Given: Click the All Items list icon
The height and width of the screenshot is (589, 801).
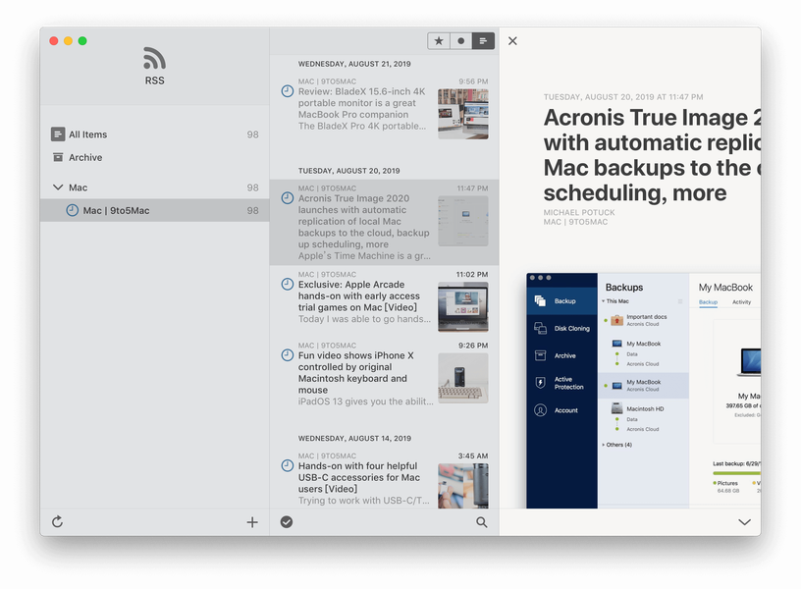Looking at the screenshot, I should click(x=58, y=134).
